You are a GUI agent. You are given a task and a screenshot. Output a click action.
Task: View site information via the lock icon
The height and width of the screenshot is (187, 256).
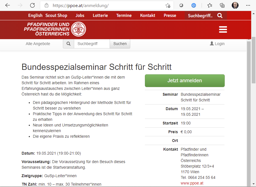(x=47, y=5)
